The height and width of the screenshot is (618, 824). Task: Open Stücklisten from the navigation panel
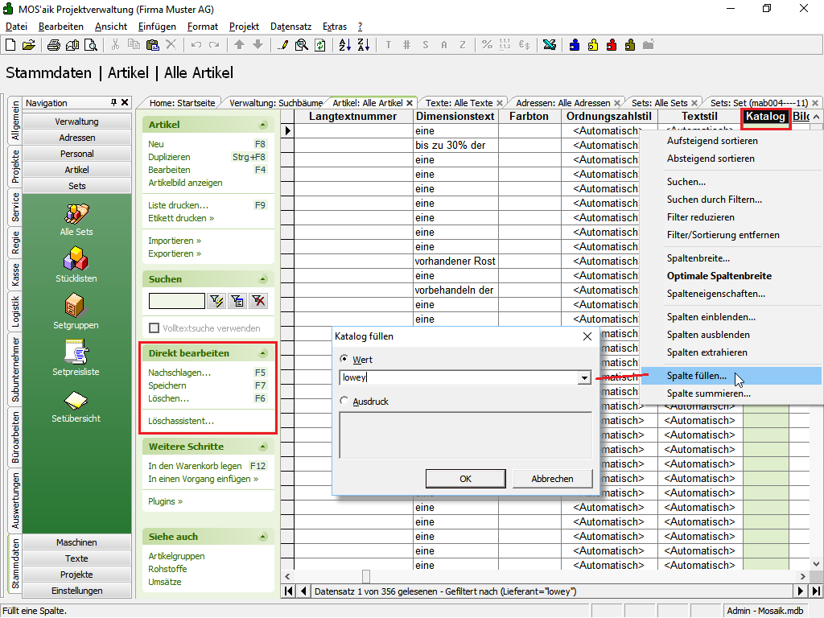(x=76, y=260)
